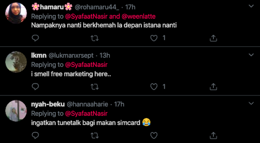Share the free marketing tweet
Screen dimensions: 260x143
(213, 87)
